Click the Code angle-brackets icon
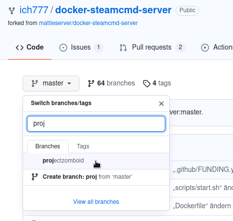The width and height of the screenshot is (233, 221). pos(20,48)
